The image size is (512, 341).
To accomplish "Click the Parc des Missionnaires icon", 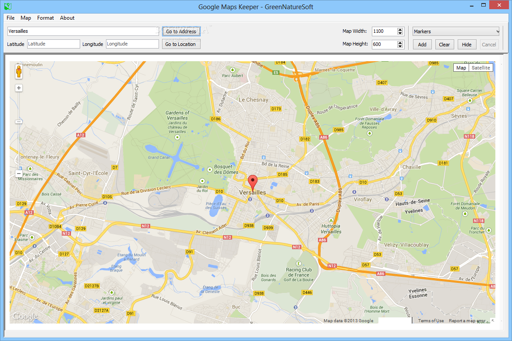I will click(x=30, y=169).
